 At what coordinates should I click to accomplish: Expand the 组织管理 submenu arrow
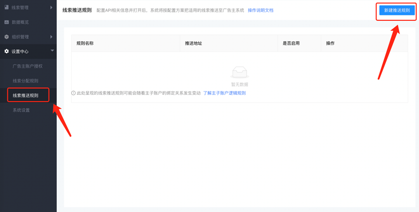point(51,37)
